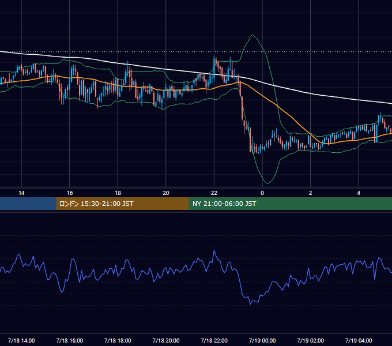The height and width of the screenshot is (346, 392).
Task: Click hour label 20 on price chart axis
Action: pos(166,193)
